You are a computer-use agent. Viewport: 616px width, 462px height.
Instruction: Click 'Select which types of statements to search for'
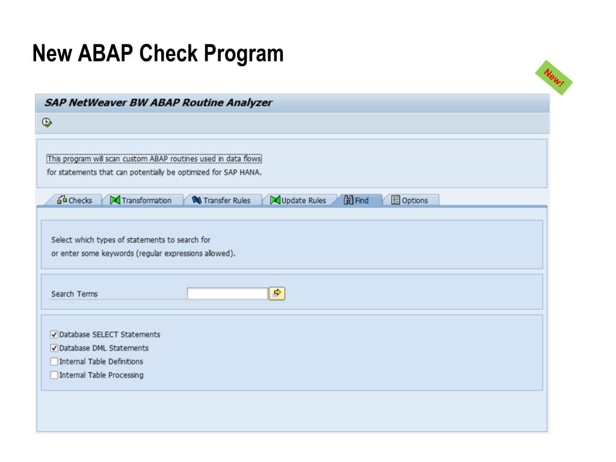131,239
